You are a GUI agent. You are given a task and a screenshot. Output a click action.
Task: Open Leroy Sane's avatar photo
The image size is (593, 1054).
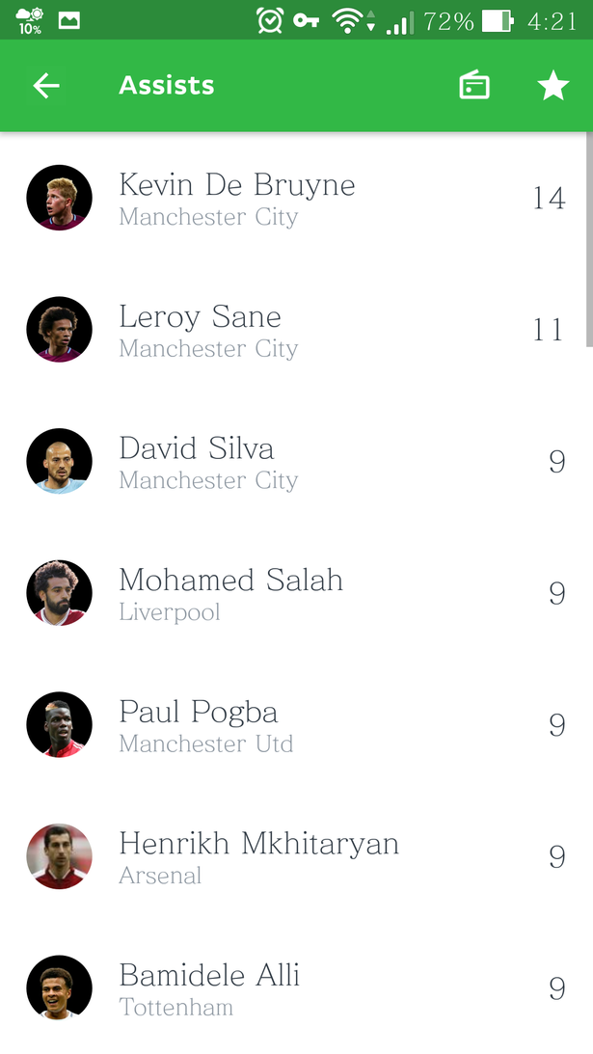pos(59,330)
